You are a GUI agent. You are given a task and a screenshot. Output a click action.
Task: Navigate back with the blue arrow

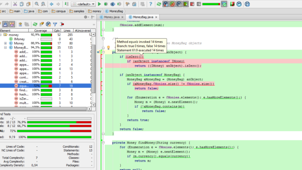[x=51, y=4]
